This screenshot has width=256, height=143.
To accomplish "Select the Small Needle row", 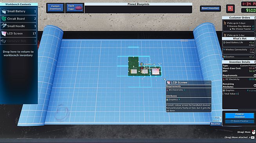I will 18,26.
